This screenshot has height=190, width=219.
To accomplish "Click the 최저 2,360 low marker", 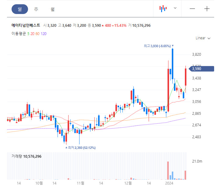I will [x=80, y=148].
